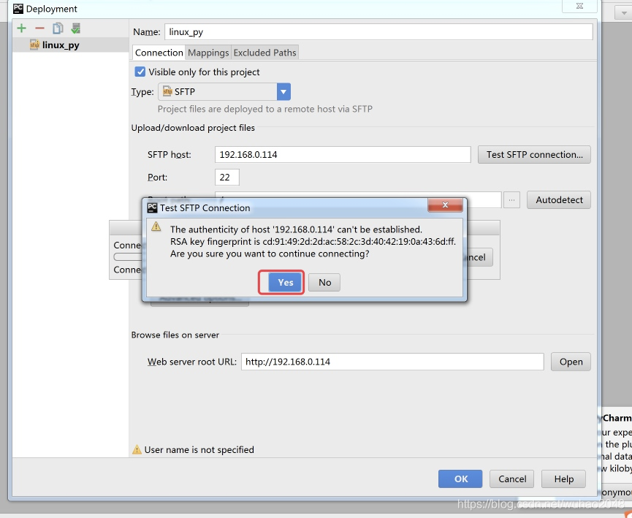632x518 pixels.
Task: Confirm with Yes in Test SFTP Connection dialog
Action: [x=285, y=283]
